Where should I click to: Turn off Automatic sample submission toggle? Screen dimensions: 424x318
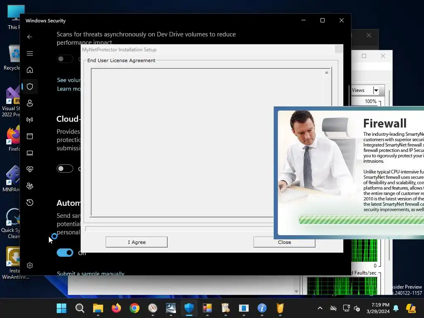tap(65, 253)
